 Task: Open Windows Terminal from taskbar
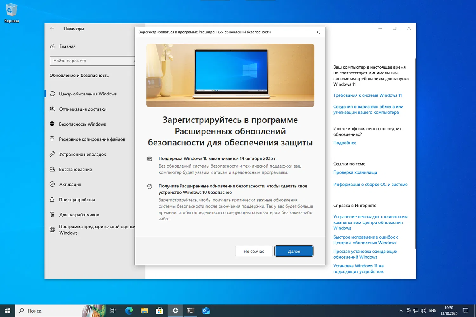[190, 311]
